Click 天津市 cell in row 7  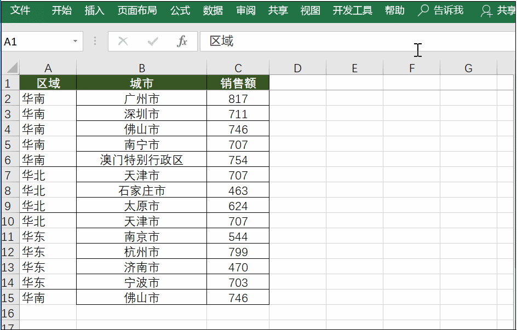click(x=142, y=175)
